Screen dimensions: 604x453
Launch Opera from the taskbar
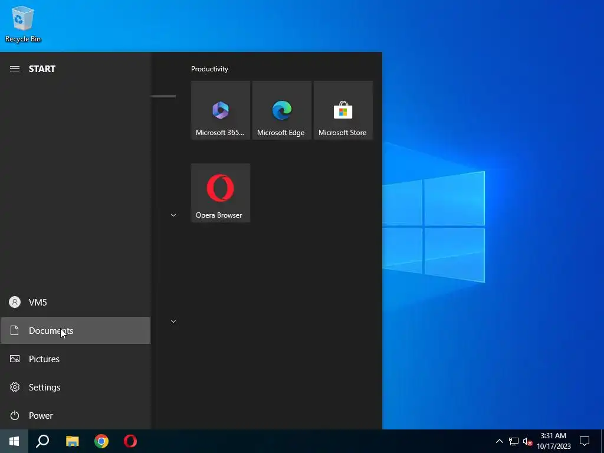point(130,441)
